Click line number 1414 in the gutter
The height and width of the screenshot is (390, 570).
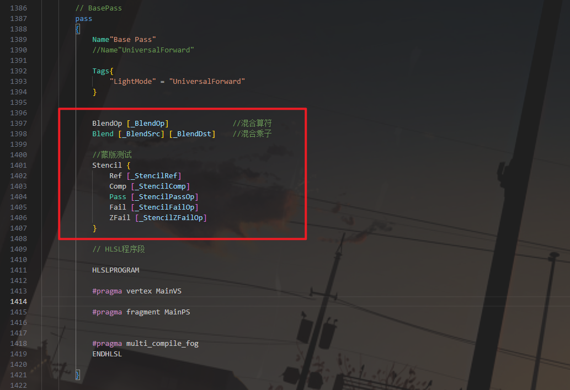(x=18, y=302)
